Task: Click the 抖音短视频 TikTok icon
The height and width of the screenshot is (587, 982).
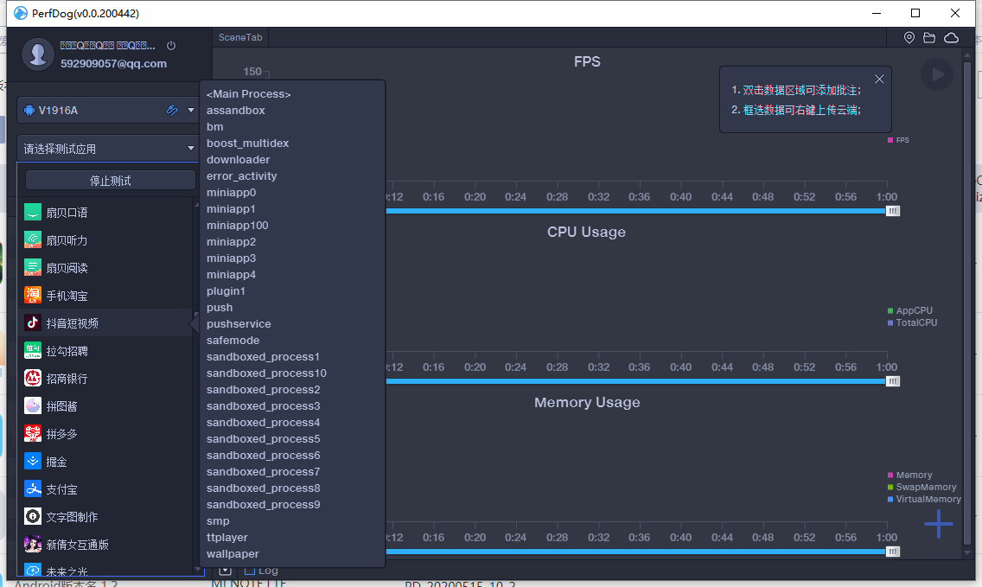Action: tap(33, 322)
